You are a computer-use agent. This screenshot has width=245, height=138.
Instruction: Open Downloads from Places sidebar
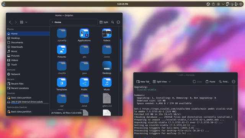(x=28, y=47)
